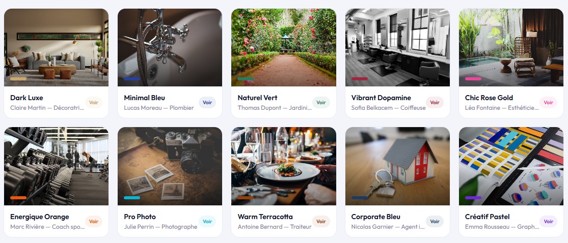Click Voir next to Chic Rose Gold
This screenshot has width=568, height=243.
549,102
